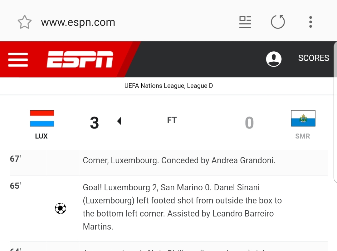Click the SMR team abbreviation
The width and height of the screenshot is (337, 251).
(303, 136)
